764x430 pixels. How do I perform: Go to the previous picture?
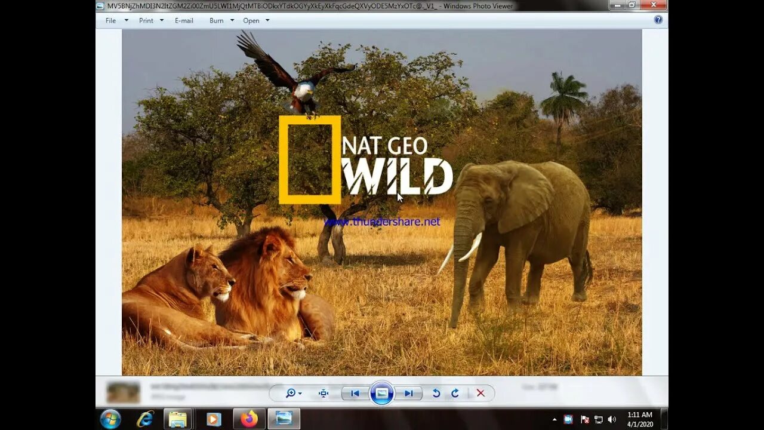tap(355, 393)
